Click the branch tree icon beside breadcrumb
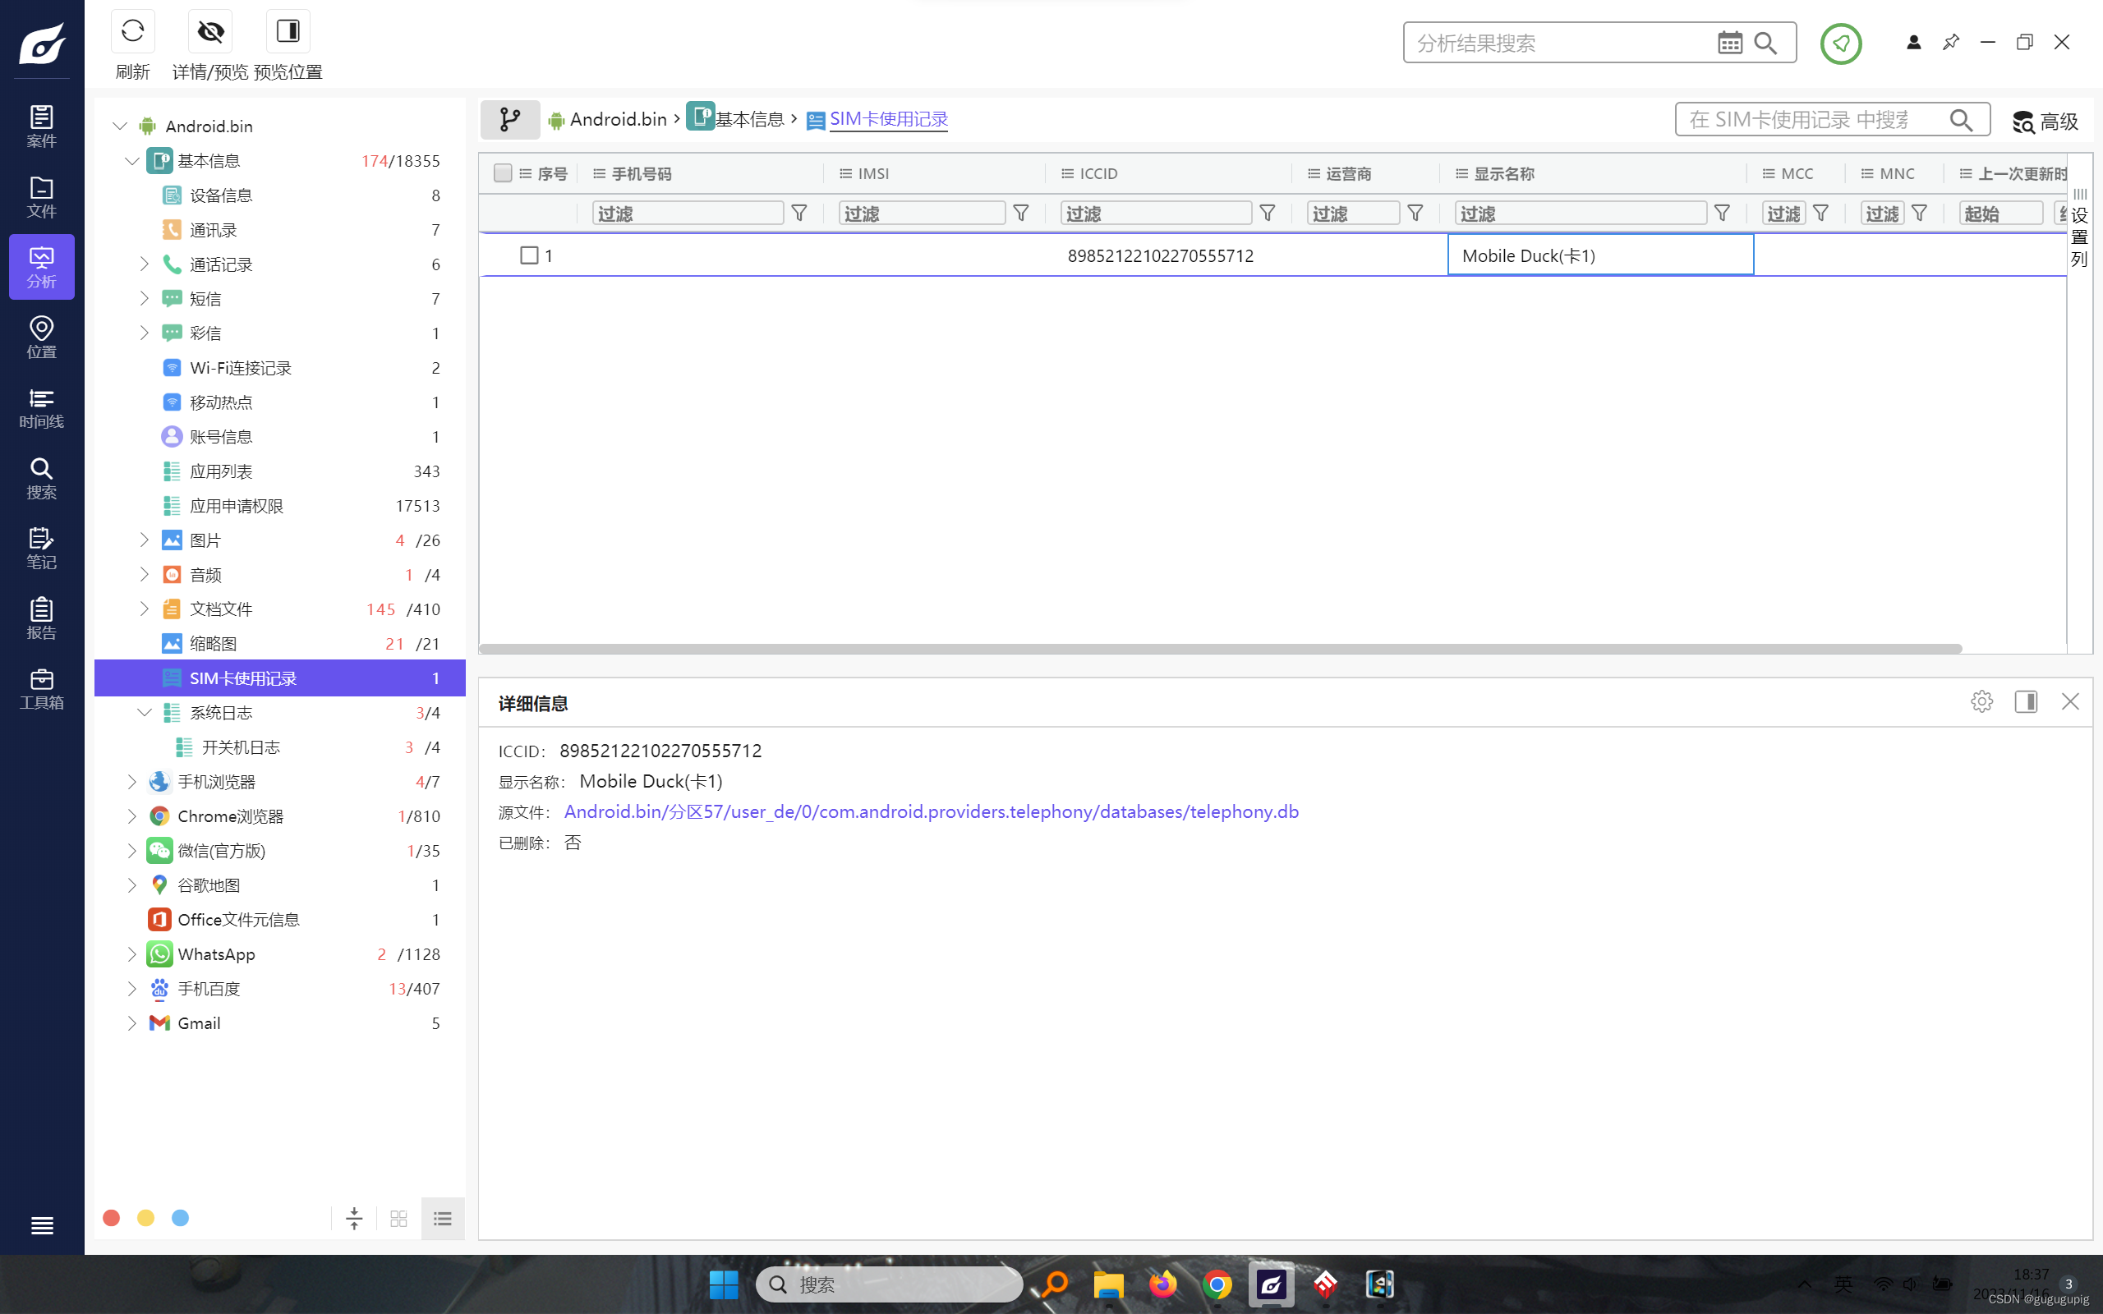 [x=509, y=119]
